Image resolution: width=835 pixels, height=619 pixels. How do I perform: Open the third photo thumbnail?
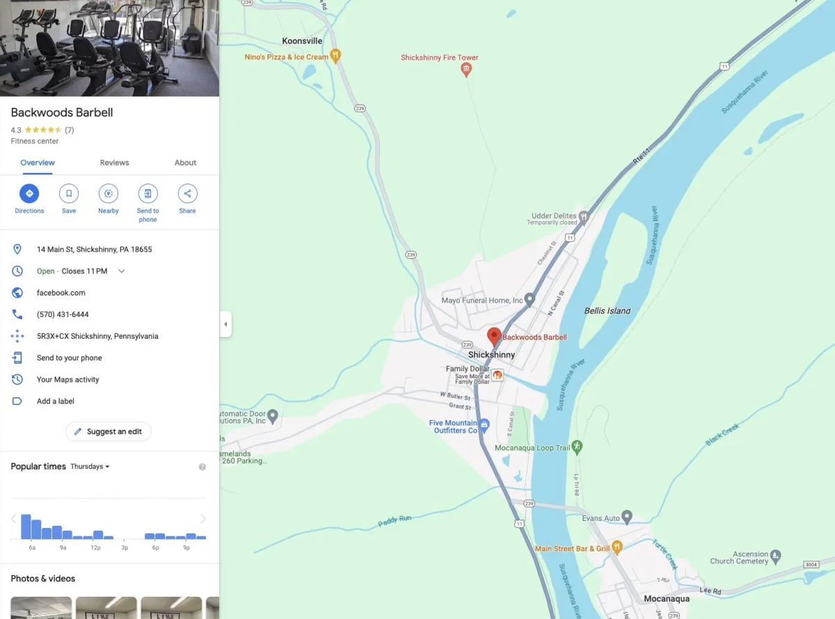tap(171, 608)
